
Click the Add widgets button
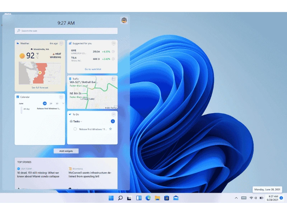click(x=66, y=151)
